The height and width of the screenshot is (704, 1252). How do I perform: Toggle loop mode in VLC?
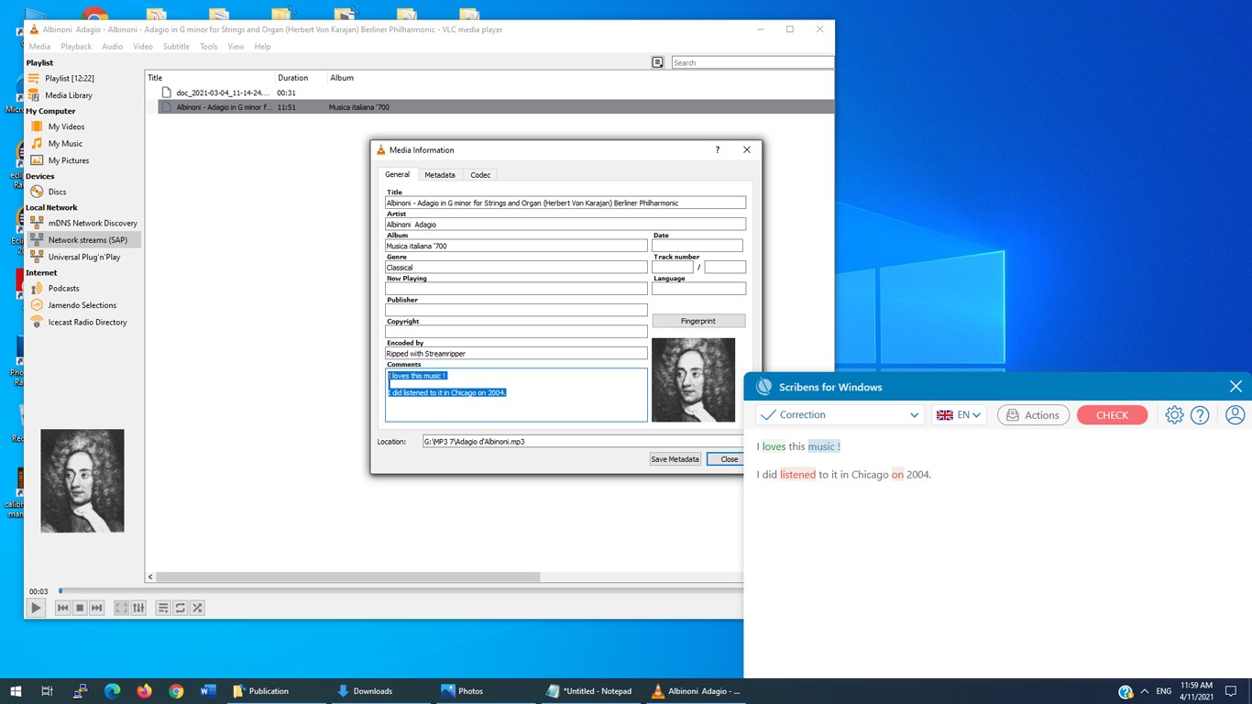181,608
